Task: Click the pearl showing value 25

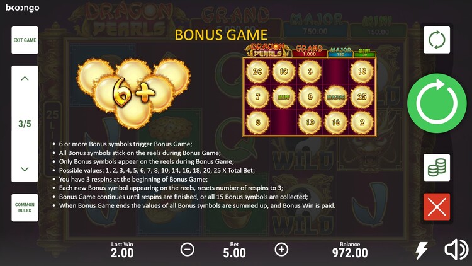Action: pyautogui.click(x=362, y=97)
